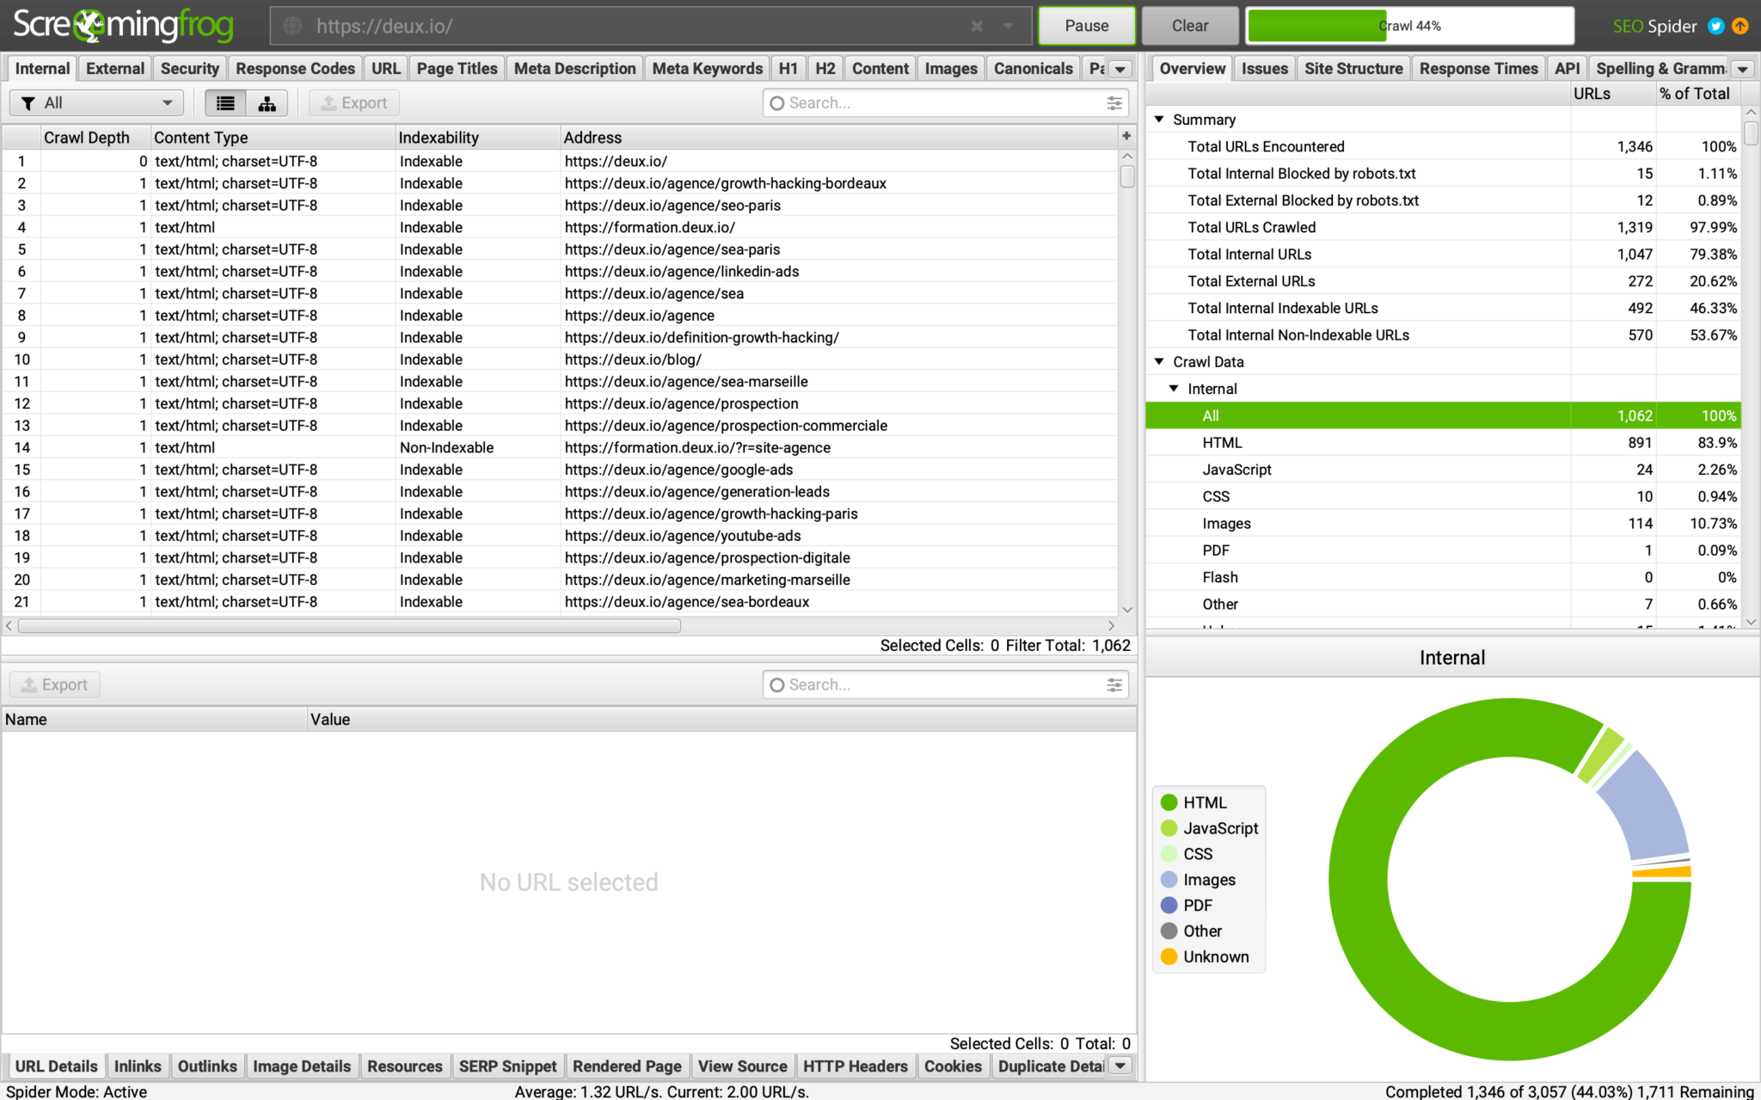The height and width of the screenshot is (1100, 1761).
Task: Switch to tree view icon
Action: tap(267, 103)
